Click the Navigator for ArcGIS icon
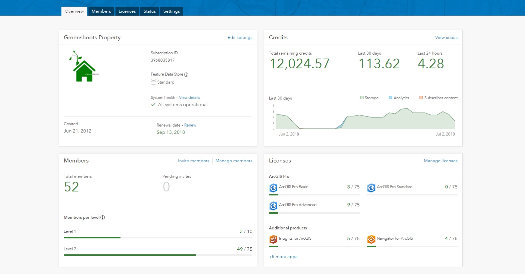The width and height of the screenshot is (525, 274). tap(371, 239)
